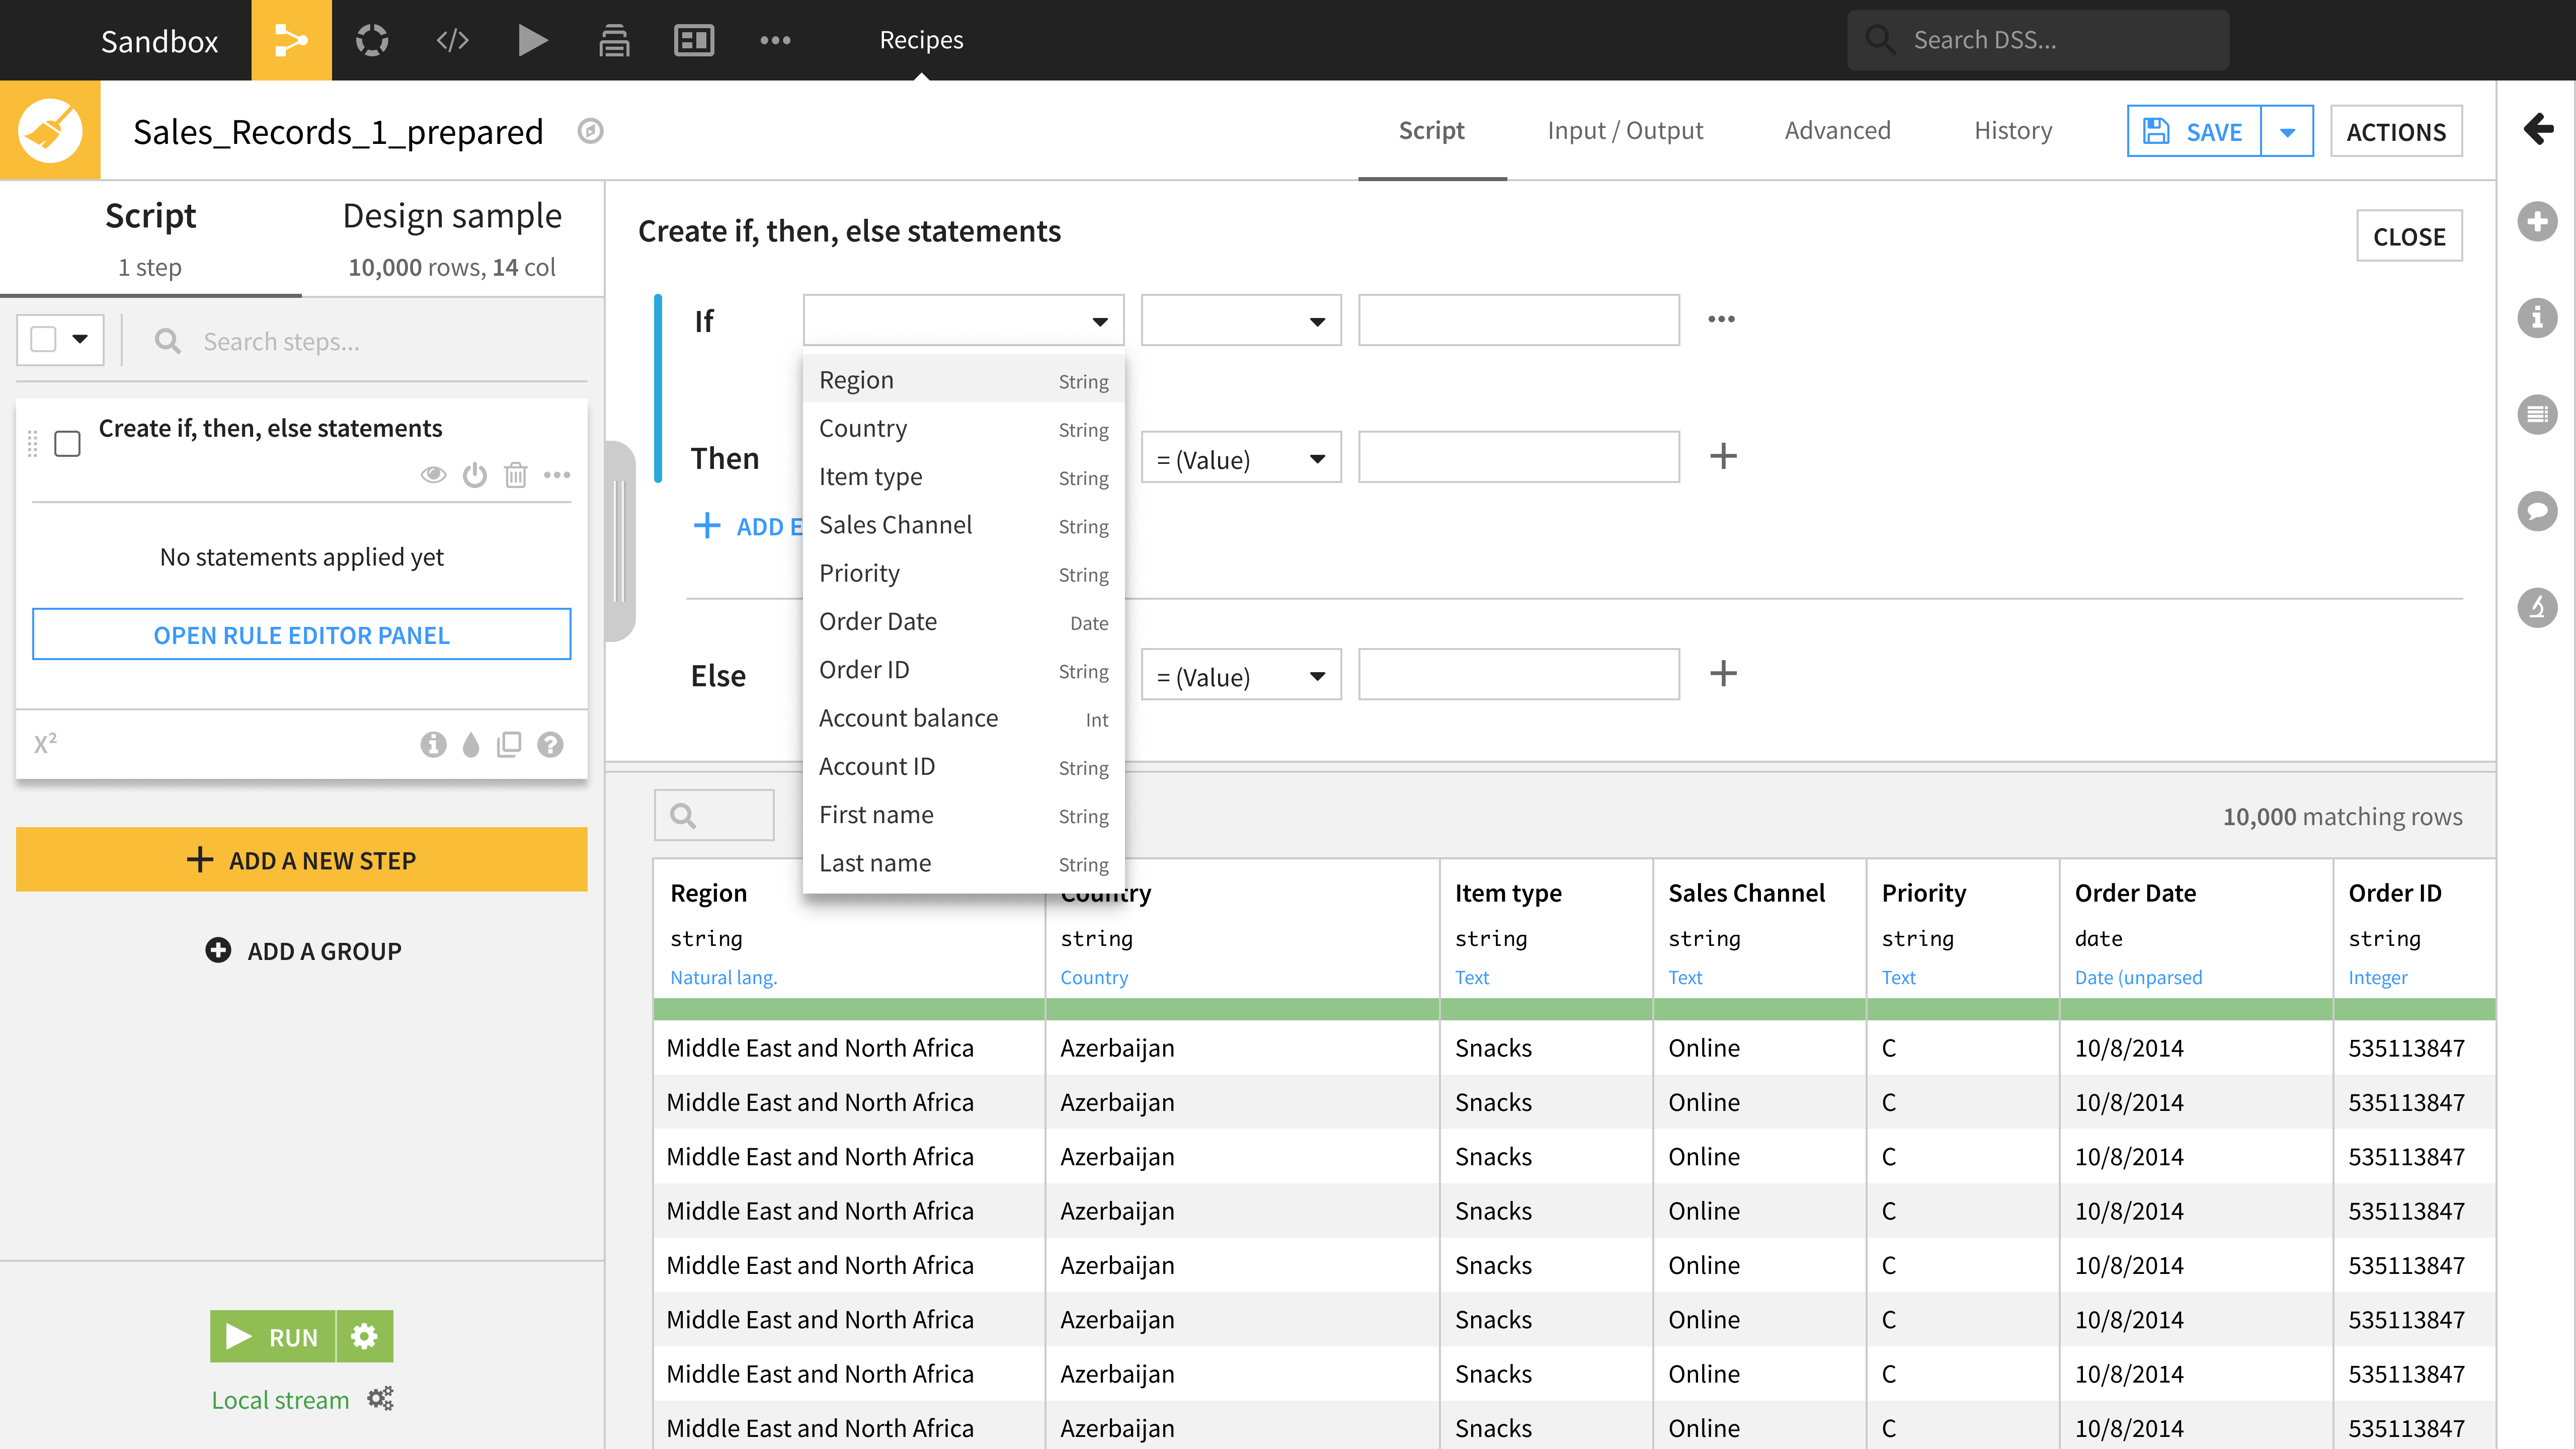The width and height of the screenshot is (2576, 1449).
Task: Pick Last name from the column list
Action: pyautogui.click(x=963, y=863)
